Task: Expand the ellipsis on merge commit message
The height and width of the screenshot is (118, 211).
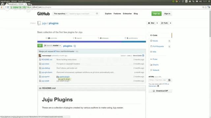Action: [x=77, y=51]
